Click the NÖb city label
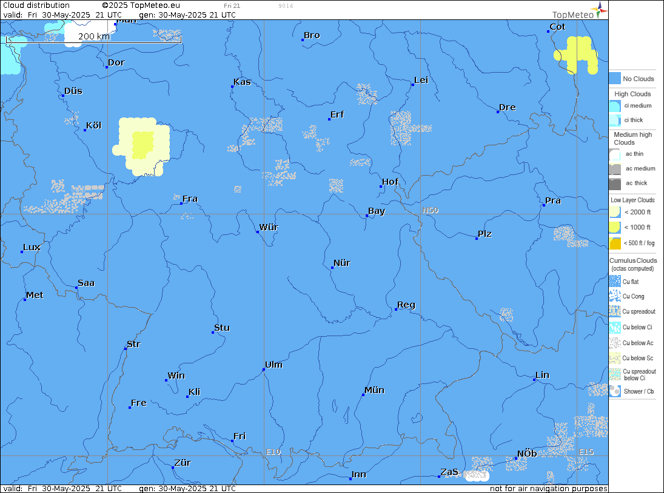Viewport: 664px width, 493px height. [527, 454]
